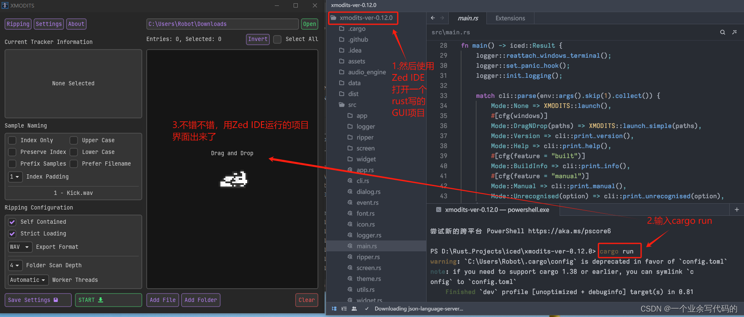Enable the Index Only checkbox
This screenshot has height=317, width=744.
coord(13,140)
